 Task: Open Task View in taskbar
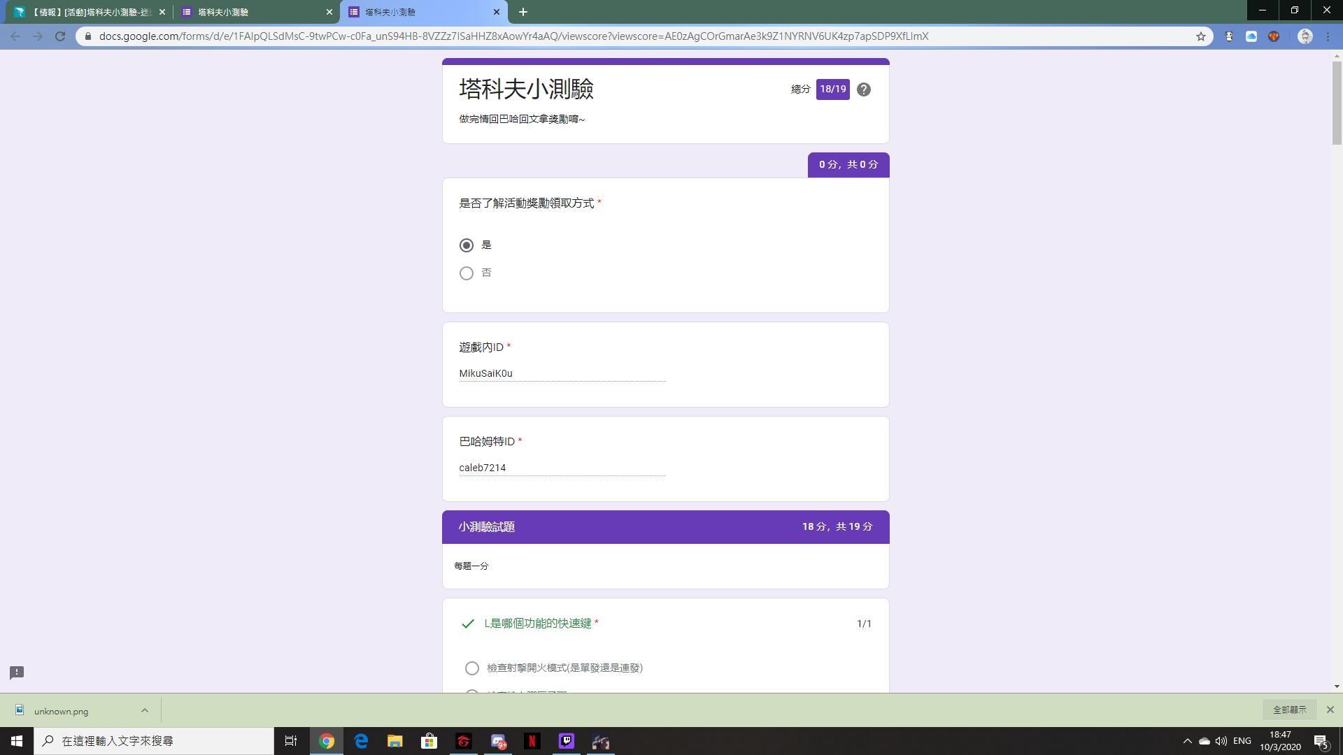[291, 741]
